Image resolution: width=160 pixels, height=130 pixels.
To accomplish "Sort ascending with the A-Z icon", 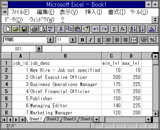I will click(x=133, y=29).
